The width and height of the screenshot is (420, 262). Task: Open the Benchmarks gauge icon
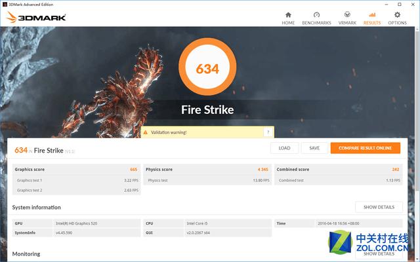pos(316,15)
